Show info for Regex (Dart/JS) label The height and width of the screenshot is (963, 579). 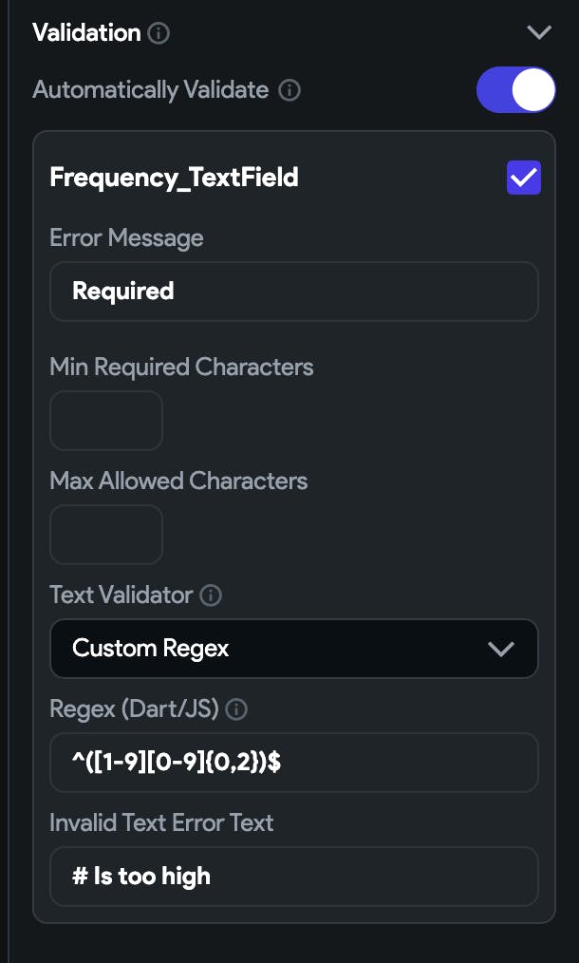236,709
